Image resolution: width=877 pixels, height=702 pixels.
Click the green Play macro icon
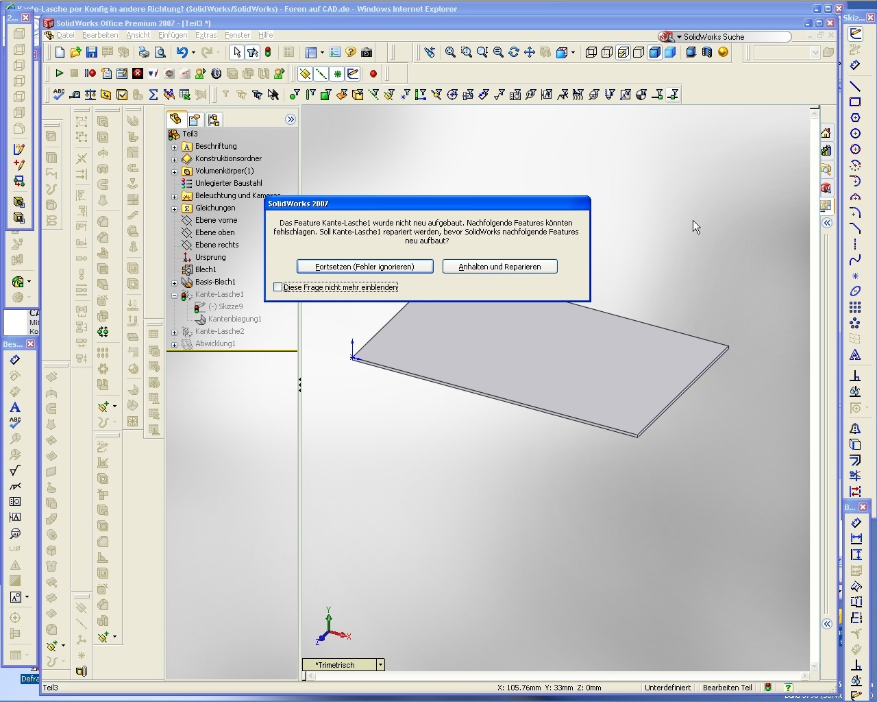pos(59,73)
